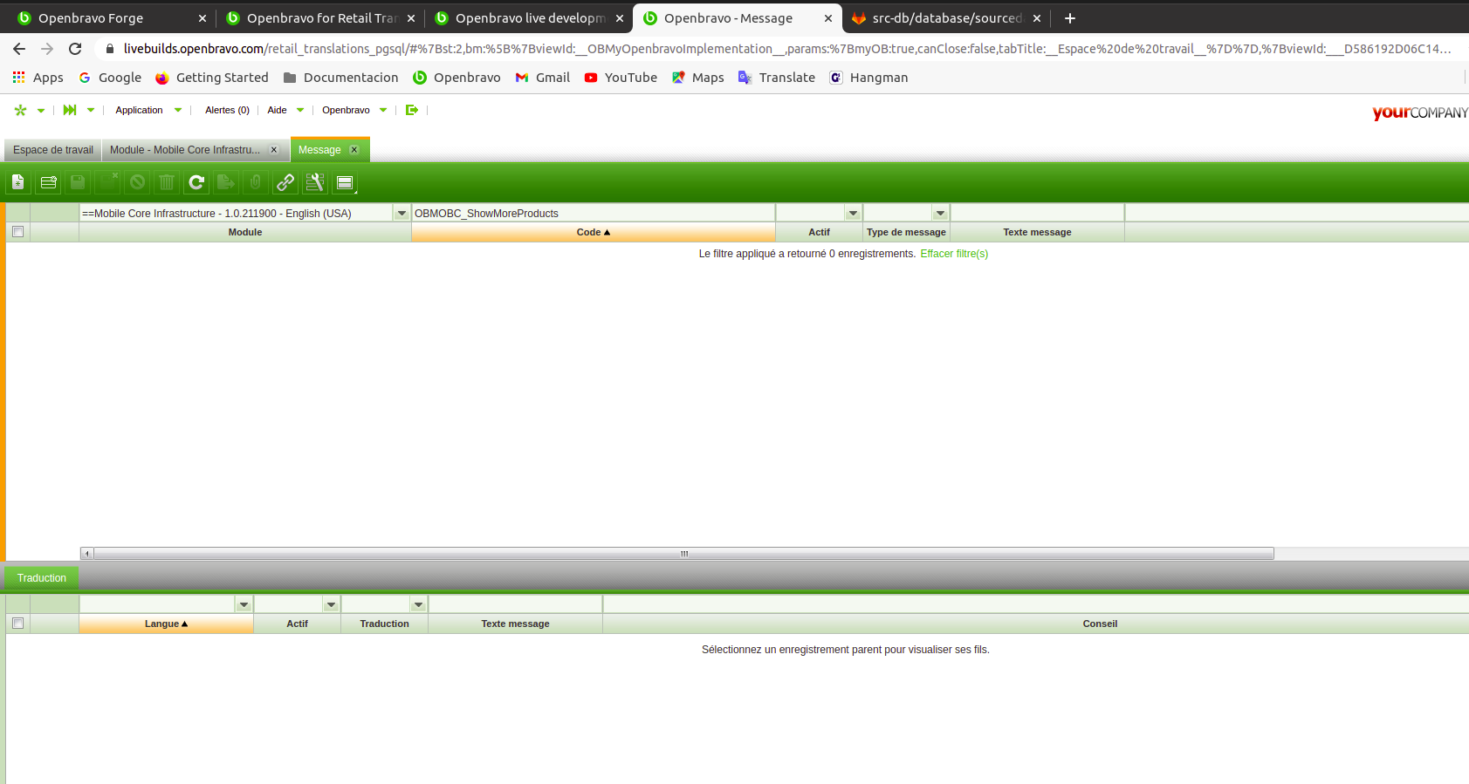Open the Type de message filter dropdown
This screenshot has height=784, width=1469.
(x=940, y=214)
